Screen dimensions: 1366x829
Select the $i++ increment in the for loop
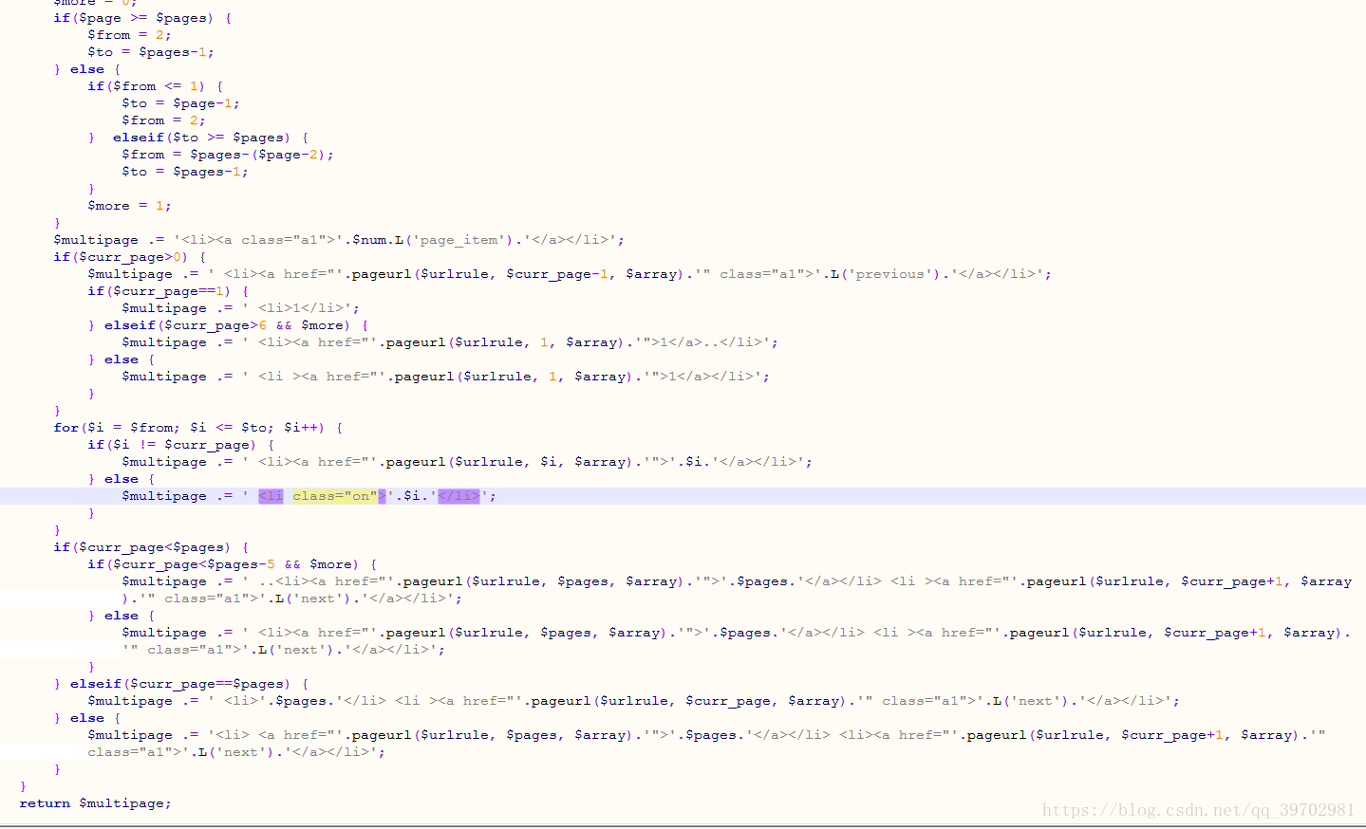[x=301, y=427]
